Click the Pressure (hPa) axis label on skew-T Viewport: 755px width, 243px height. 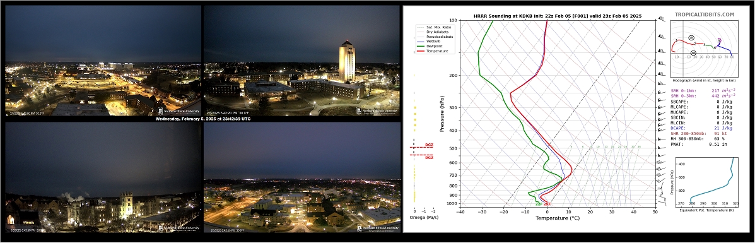coord(442,114)
